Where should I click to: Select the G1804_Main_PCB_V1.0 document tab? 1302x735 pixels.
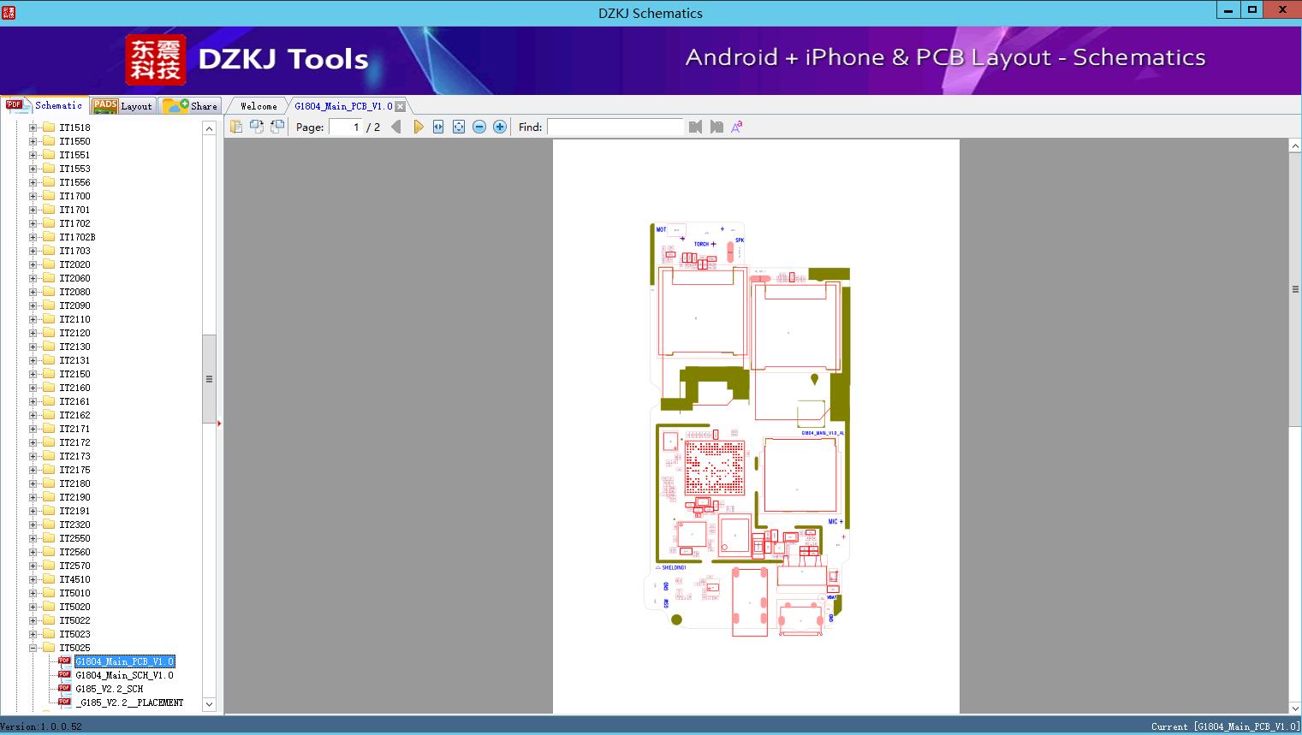(343, 106)
